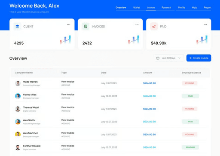
Task: Click the PAID badge in Alex Smith's row
Action: click(x=190, y=122)
